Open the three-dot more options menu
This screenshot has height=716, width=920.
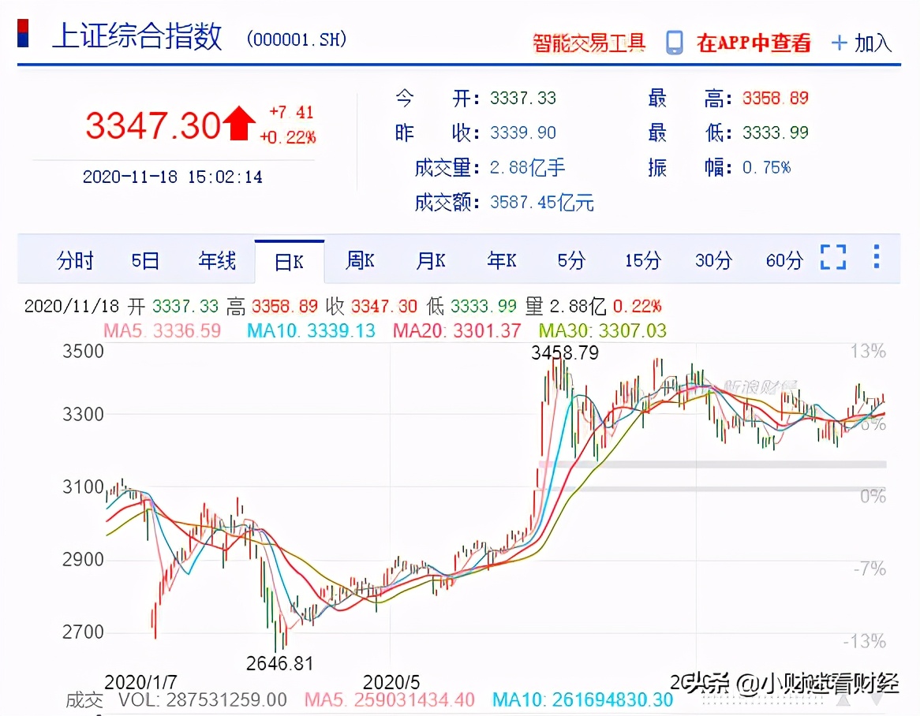pyautogui.click(x=876, y=257)
